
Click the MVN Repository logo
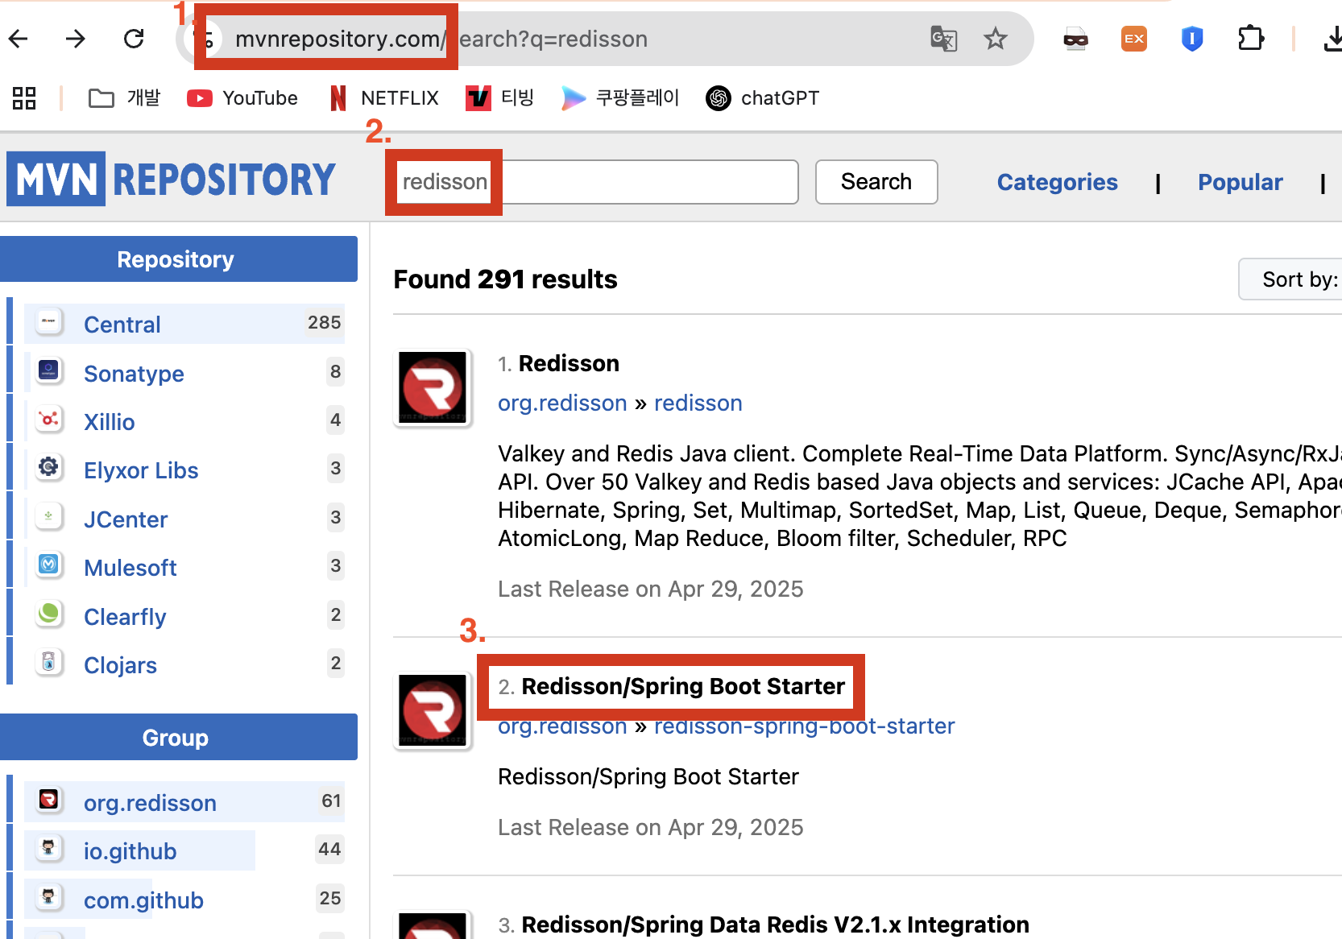point(171,179)
